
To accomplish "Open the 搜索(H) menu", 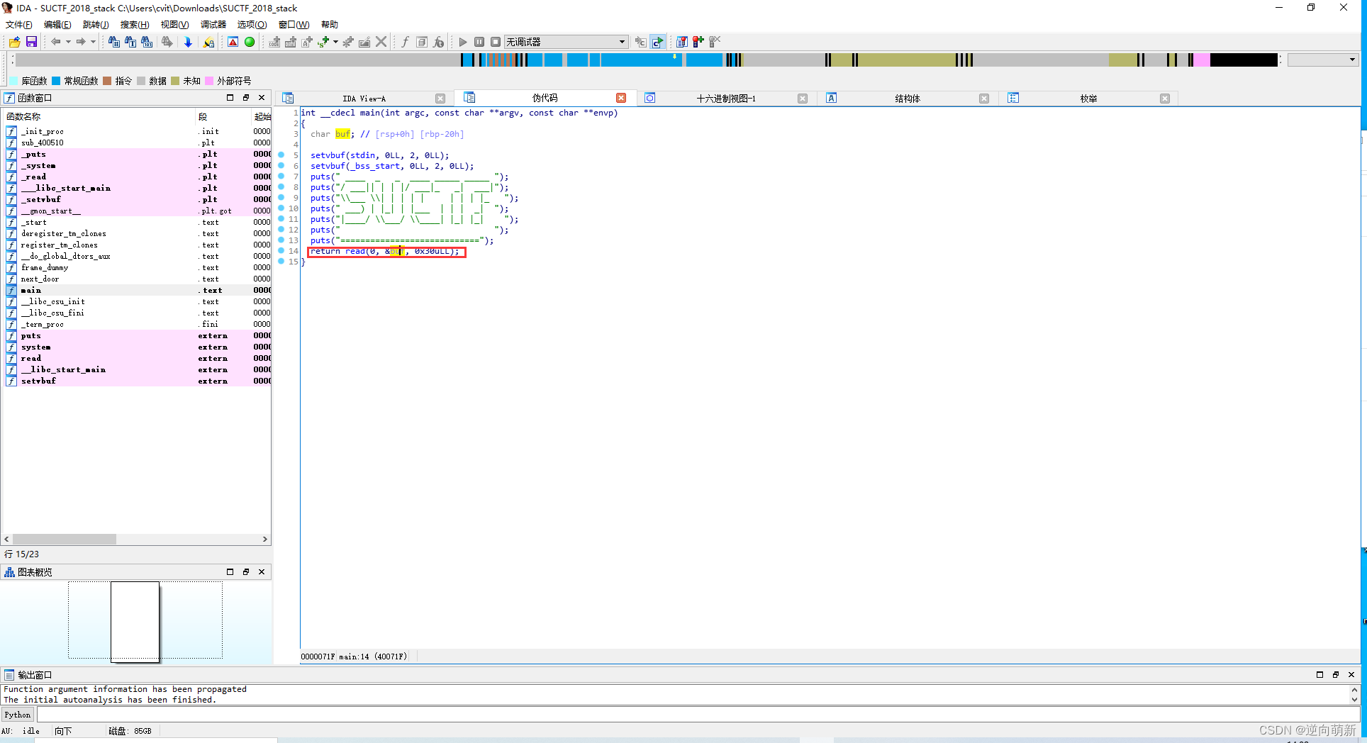I will (135, 24).
